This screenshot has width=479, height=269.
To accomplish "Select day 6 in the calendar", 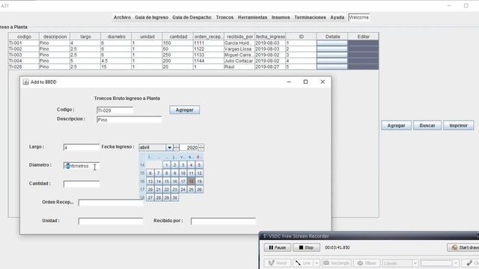I will (150, 173).
